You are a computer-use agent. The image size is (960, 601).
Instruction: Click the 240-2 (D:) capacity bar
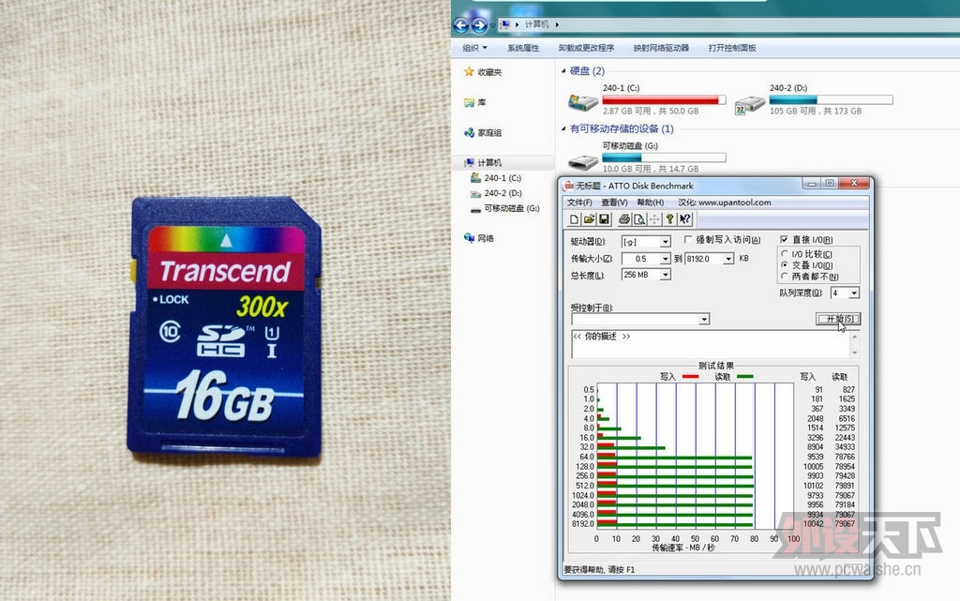831,99
